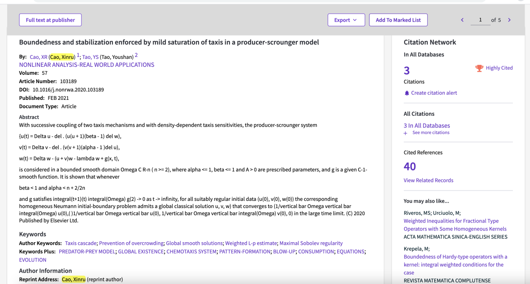Open affiliation superscript 1 after Cao, Xinru
530x284 pixels.
point(78,55)
